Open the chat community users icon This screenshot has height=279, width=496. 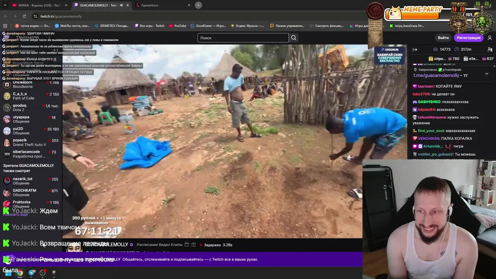[490, 50]
